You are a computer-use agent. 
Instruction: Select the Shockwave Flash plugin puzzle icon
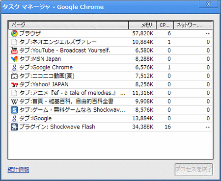pos(14,127)
